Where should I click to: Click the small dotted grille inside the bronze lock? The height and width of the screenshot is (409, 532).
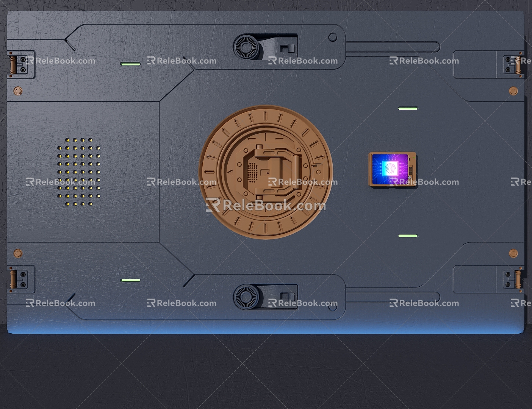click(252, 172)
